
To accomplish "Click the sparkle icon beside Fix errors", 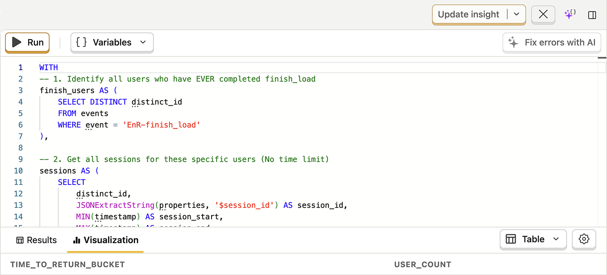I will point(513,42).
